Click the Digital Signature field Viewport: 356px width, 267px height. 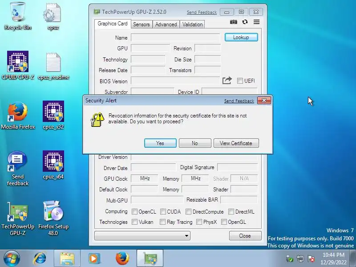(238, 167)
